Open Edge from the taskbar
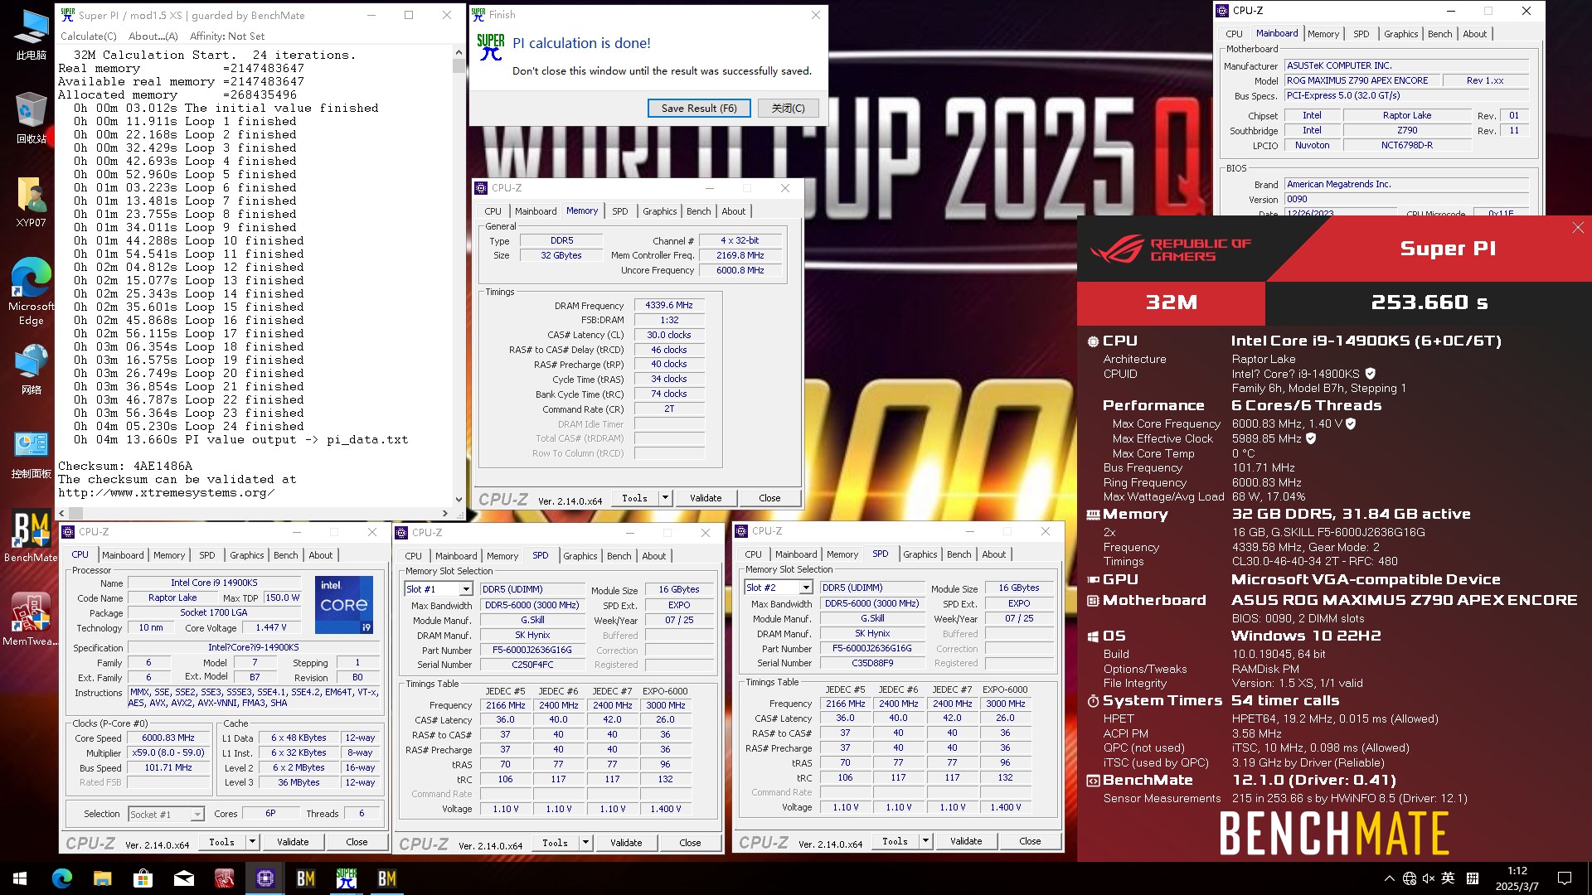The height and width of the screenshot is (895, 1592). tap(62, 878)
